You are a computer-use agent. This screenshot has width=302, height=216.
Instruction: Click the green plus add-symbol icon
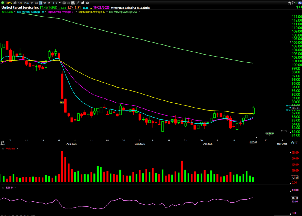click(x=3, y=3)
